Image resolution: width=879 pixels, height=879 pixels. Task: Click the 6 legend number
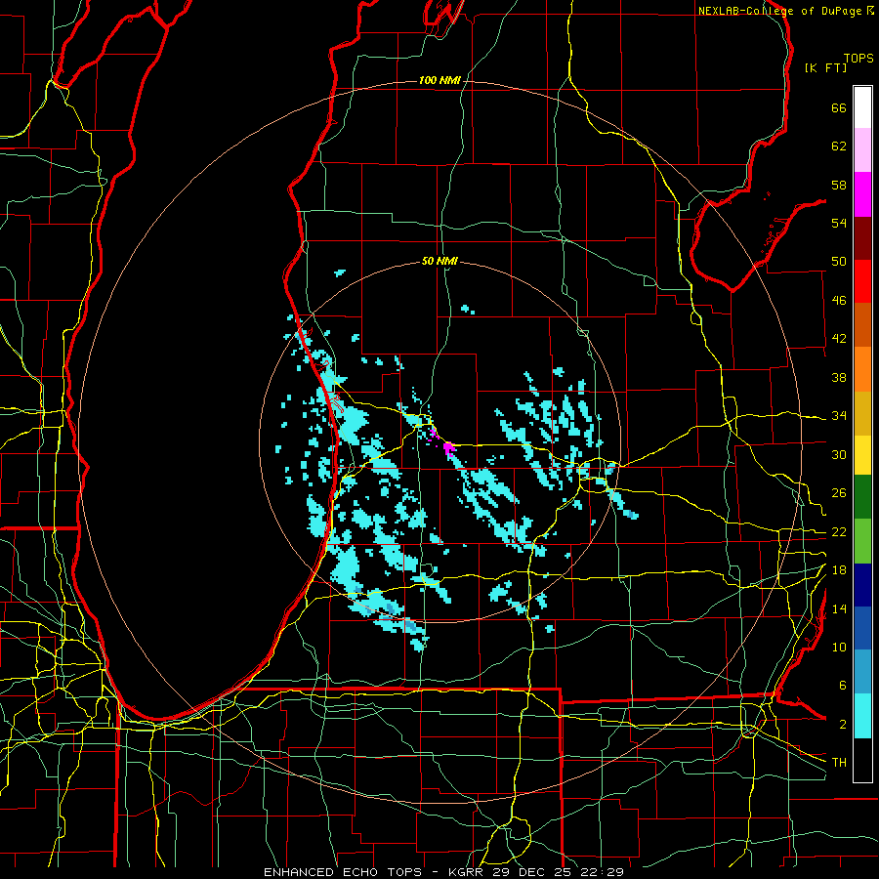click(843, 686)
